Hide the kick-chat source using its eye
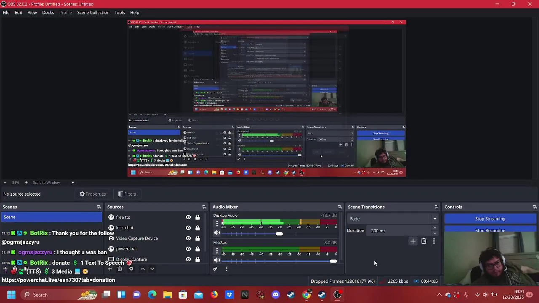This screenshot has width=539, height=303. click(x=188, y=228)
